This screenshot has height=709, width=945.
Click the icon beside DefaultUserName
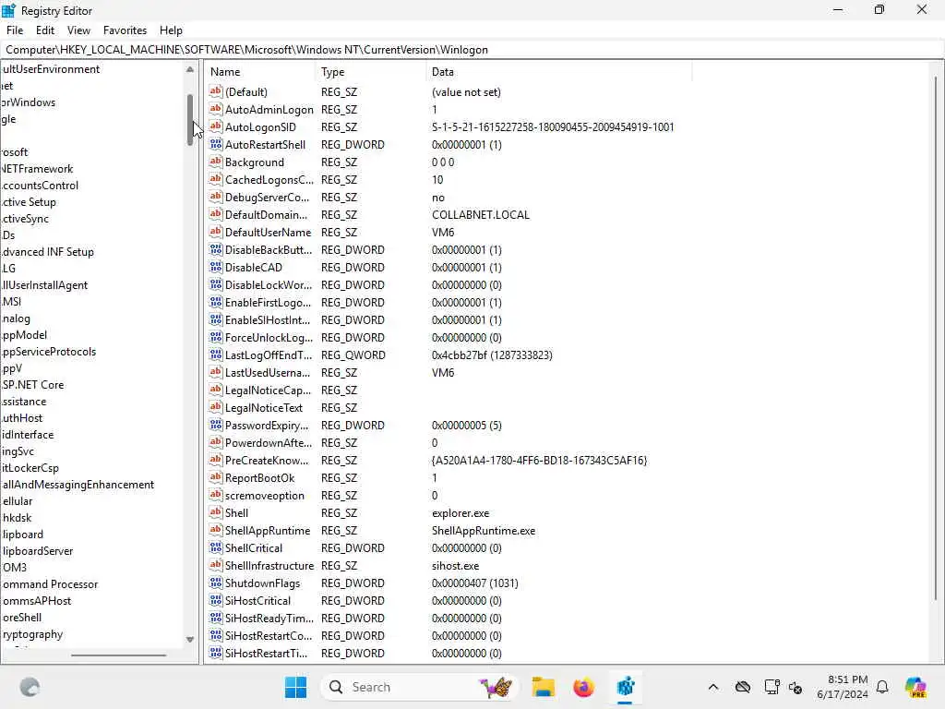pos(216,232)
